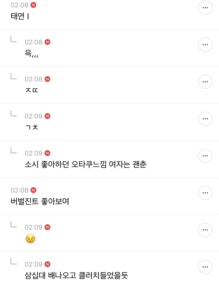Click the N badge above "윽,,," reply
The image size is (219, 285).
tap(47, 42)
